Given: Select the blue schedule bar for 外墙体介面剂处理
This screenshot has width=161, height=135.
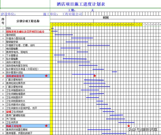Looking at the screenshot, I should point(82,38).
